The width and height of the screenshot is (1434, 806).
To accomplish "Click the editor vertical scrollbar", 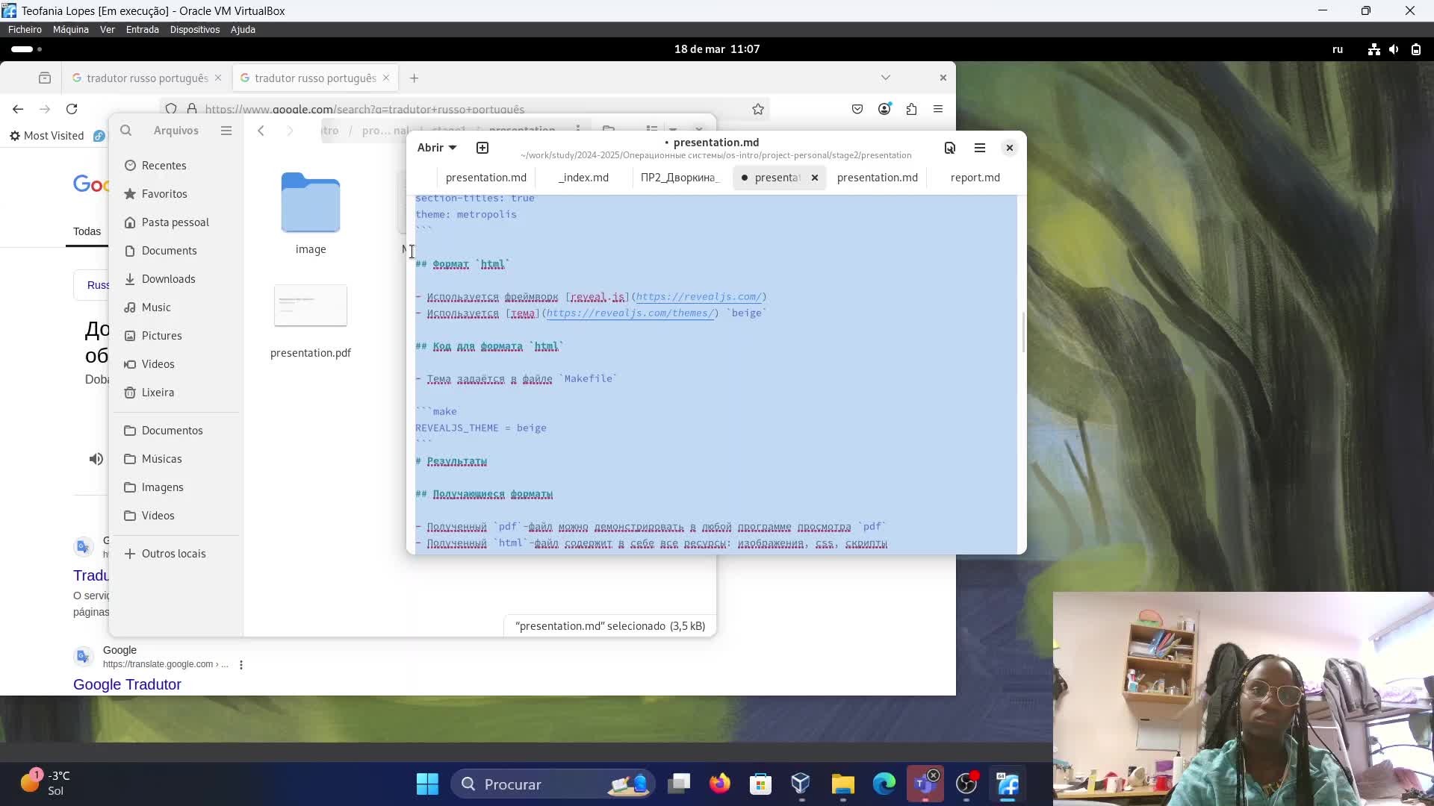I will click(1022, 332).
